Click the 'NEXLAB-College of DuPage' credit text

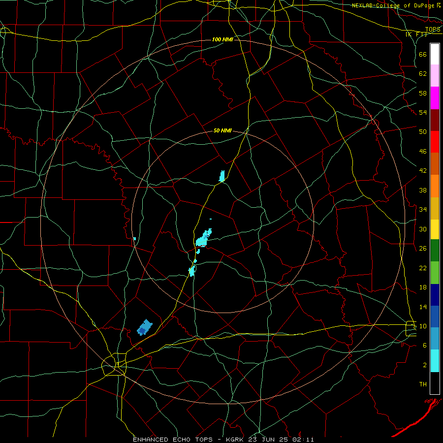393,5
